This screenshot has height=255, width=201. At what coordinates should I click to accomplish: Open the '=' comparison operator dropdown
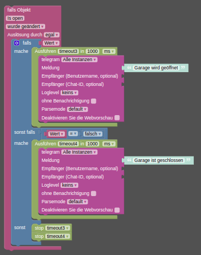pos(73,134)
